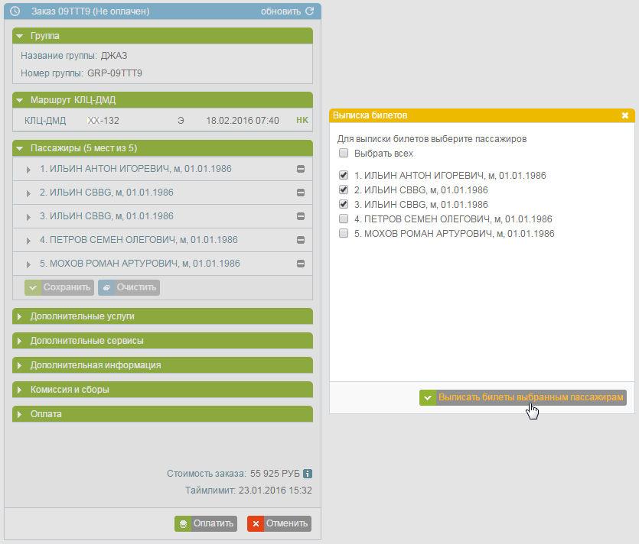Screen dimensions: 639x544
Task: Open the order cost info icon
Action: [x=308, y=474]
